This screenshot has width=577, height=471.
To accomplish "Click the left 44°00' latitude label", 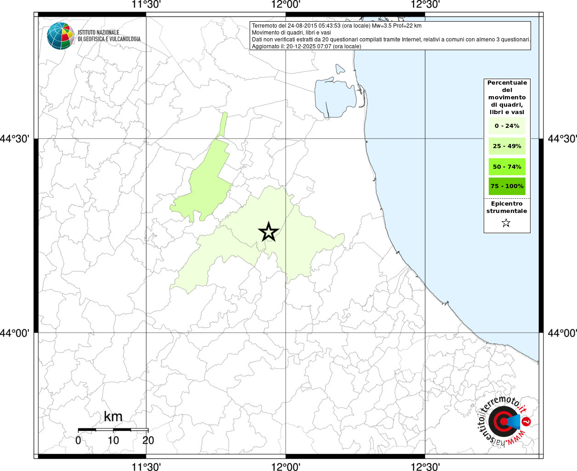I will pyautogui.click(x=15, y=333).
